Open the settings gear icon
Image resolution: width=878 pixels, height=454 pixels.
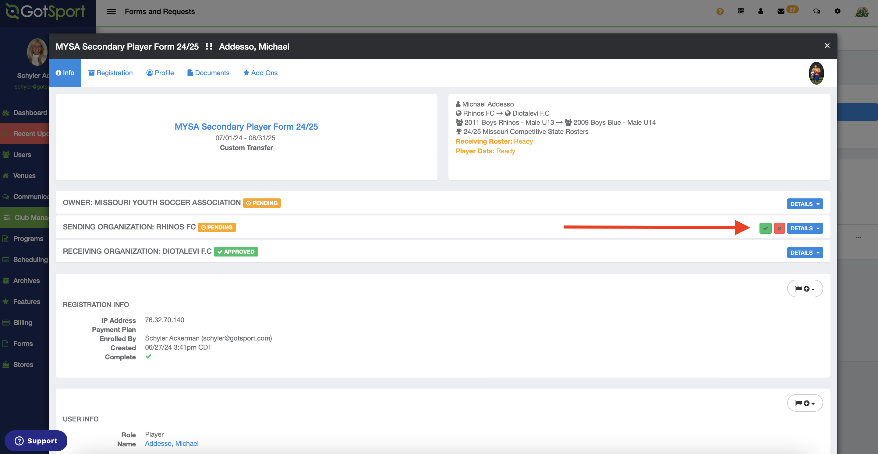(837, 11)
